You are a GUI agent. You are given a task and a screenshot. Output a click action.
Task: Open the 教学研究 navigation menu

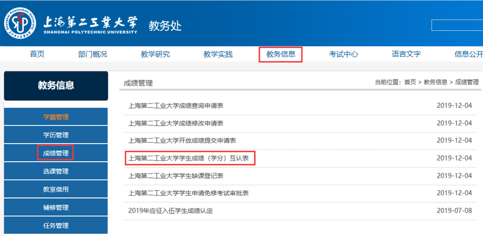click(156, 54)
